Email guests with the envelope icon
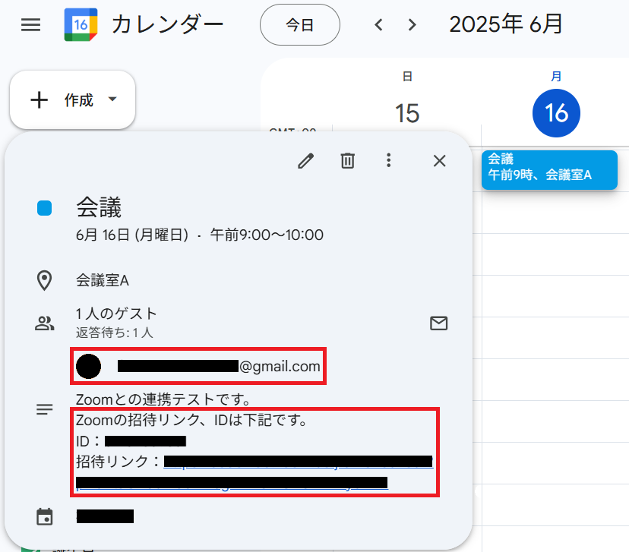This screenshot has width=629, height=552. [439, 323]
